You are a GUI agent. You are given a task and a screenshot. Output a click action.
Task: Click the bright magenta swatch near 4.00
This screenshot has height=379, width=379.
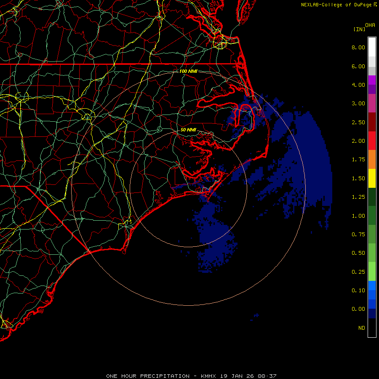tap(372, 80)
